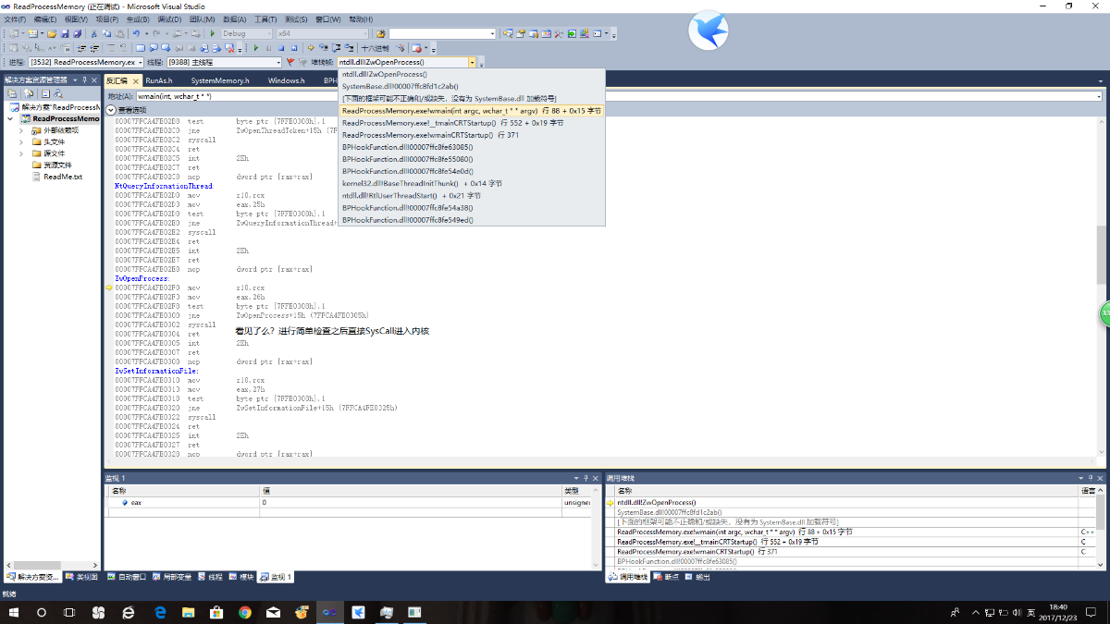The image size is (1110, 624).
Task: Toggle the 十六进制 hexadecimal display button
Action: pos(376,48)
